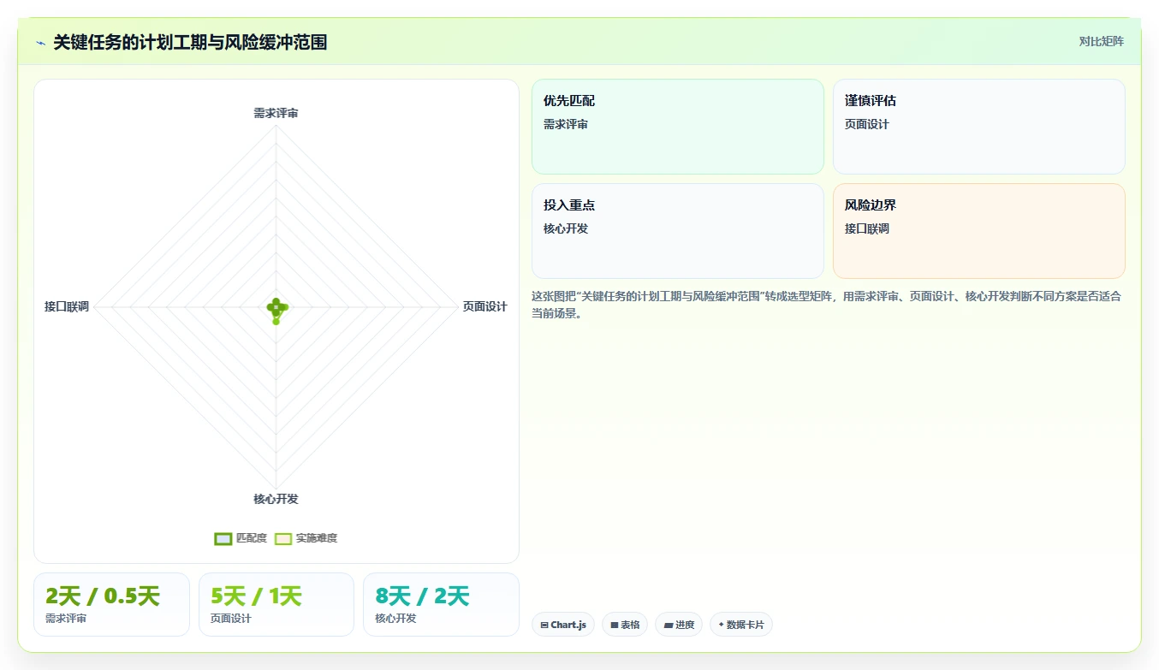Click the chart title 关键任务的计划工期与风险缓冲范围
This screenshot has height=670, width=1159.
190,42
